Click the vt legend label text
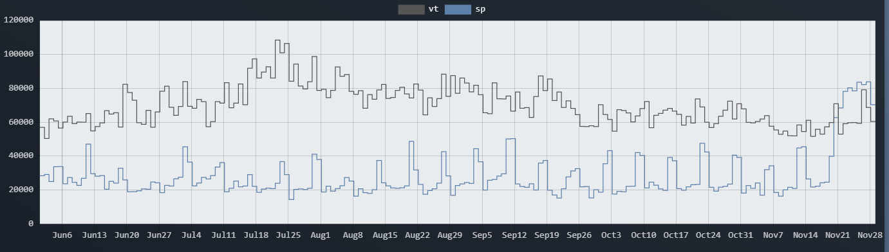The height and width of the screenshot is (252, 889). click(x=433, y=9)
